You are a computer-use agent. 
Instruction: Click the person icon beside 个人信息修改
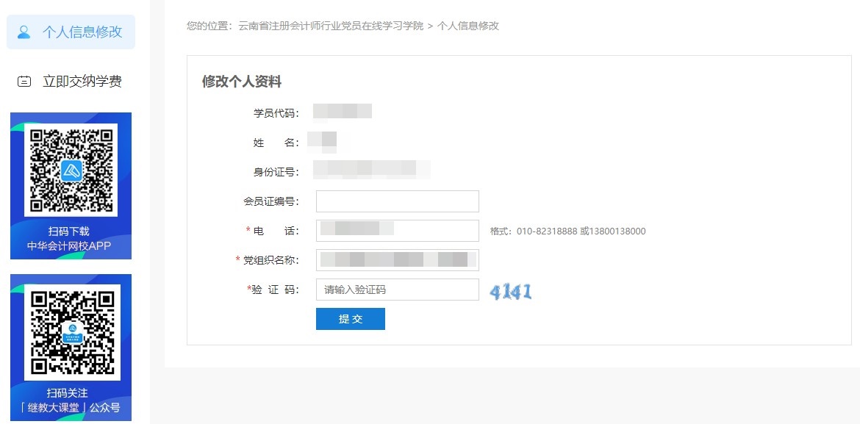coord(24,32)
